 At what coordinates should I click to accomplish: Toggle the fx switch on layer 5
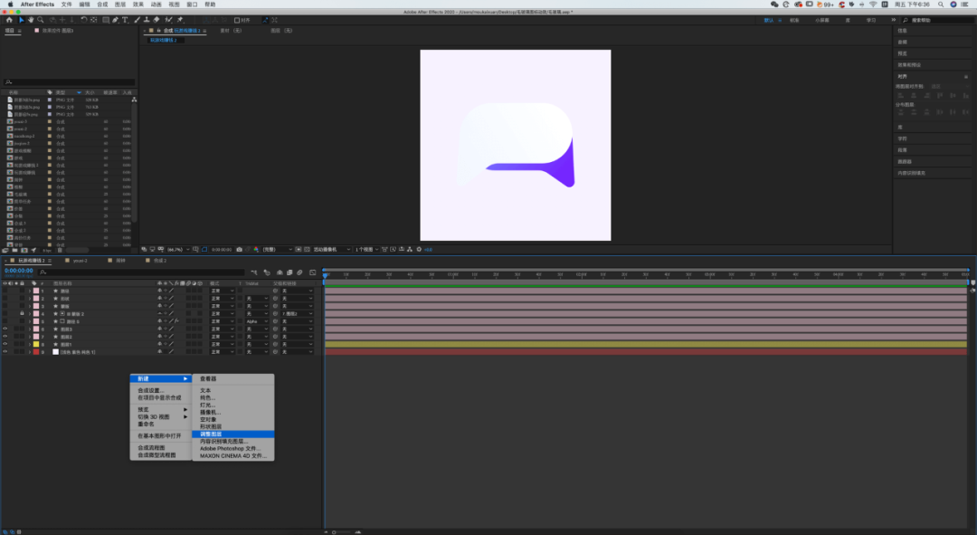[177, 321]
